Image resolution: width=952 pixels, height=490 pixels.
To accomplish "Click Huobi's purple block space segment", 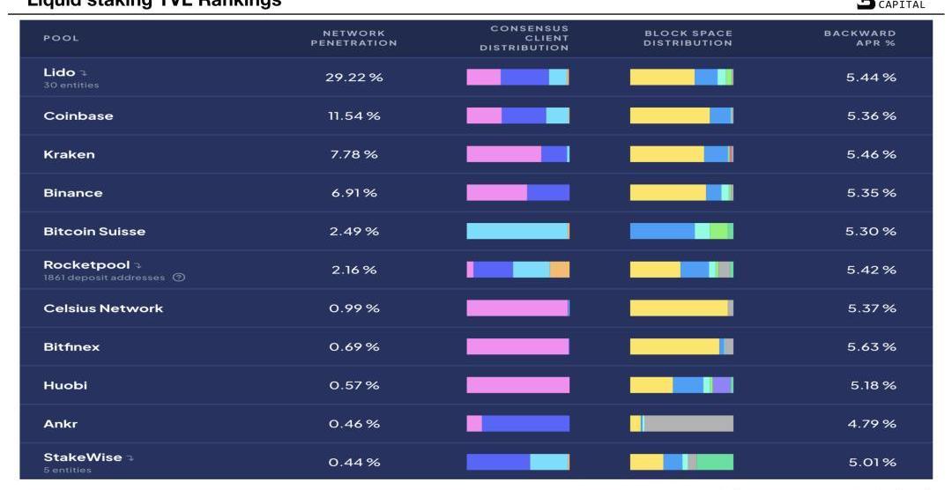I will click(721, 385).
